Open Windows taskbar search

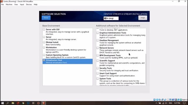[8, 103]
